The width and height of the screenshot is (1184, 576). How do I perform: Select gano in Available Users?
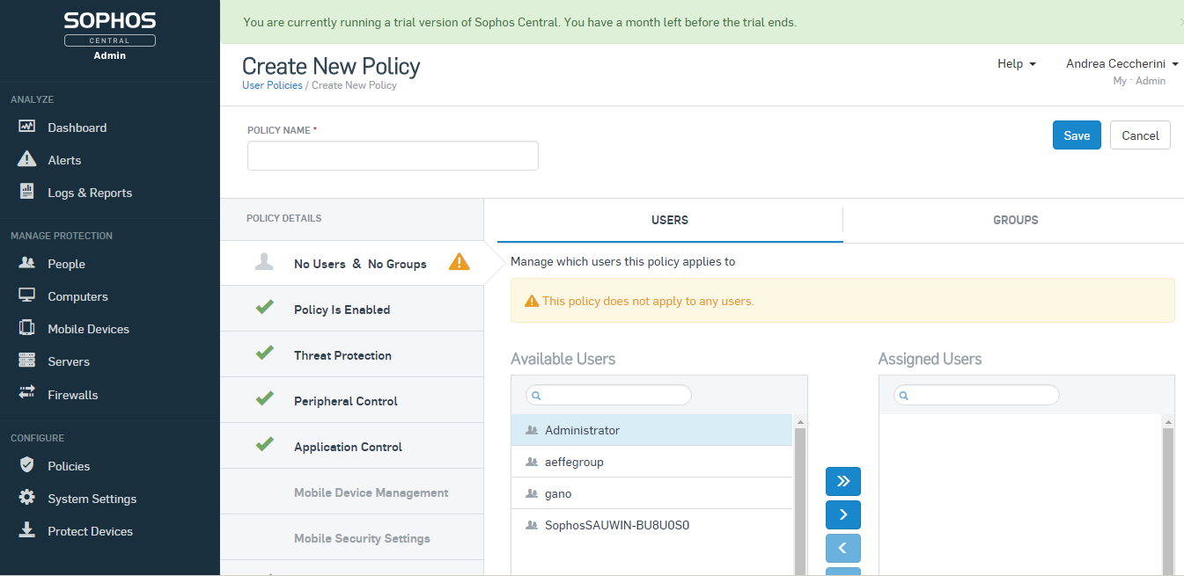coord(652,493)
